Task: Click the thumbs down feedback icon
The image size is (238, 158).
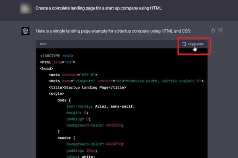Action: pyautogui.click(x=220, y=31)
